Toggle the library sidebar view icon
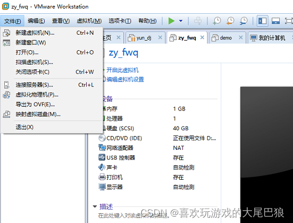The height and width of the screenshot is (223, 293). 262,21
